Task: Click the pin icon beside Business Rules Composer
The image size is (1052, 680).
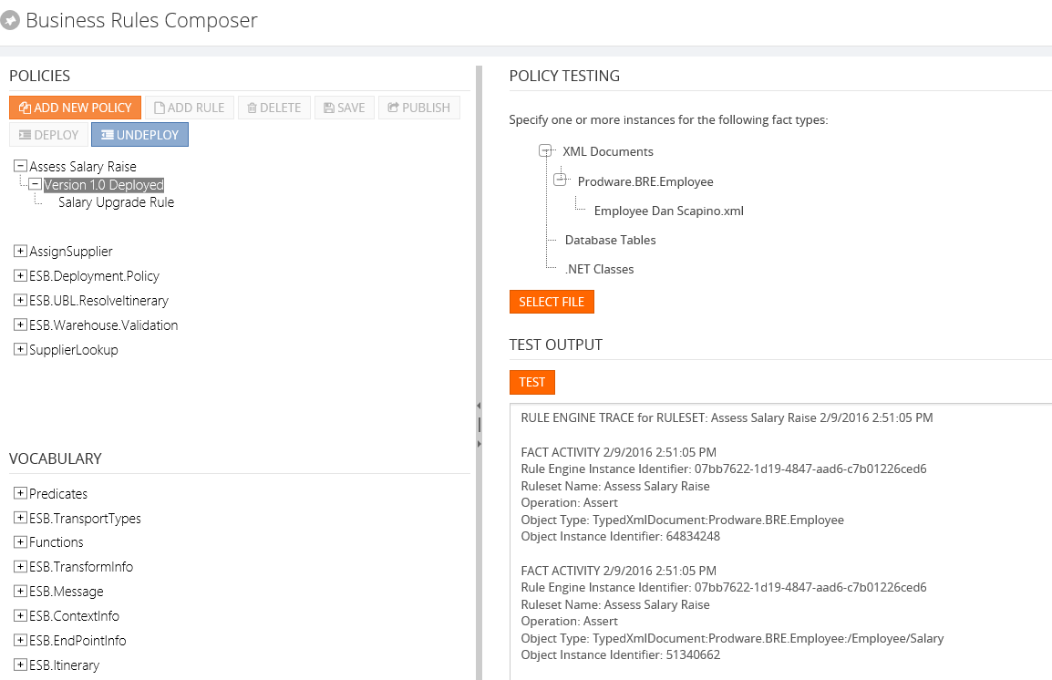Action: [11, 21]
